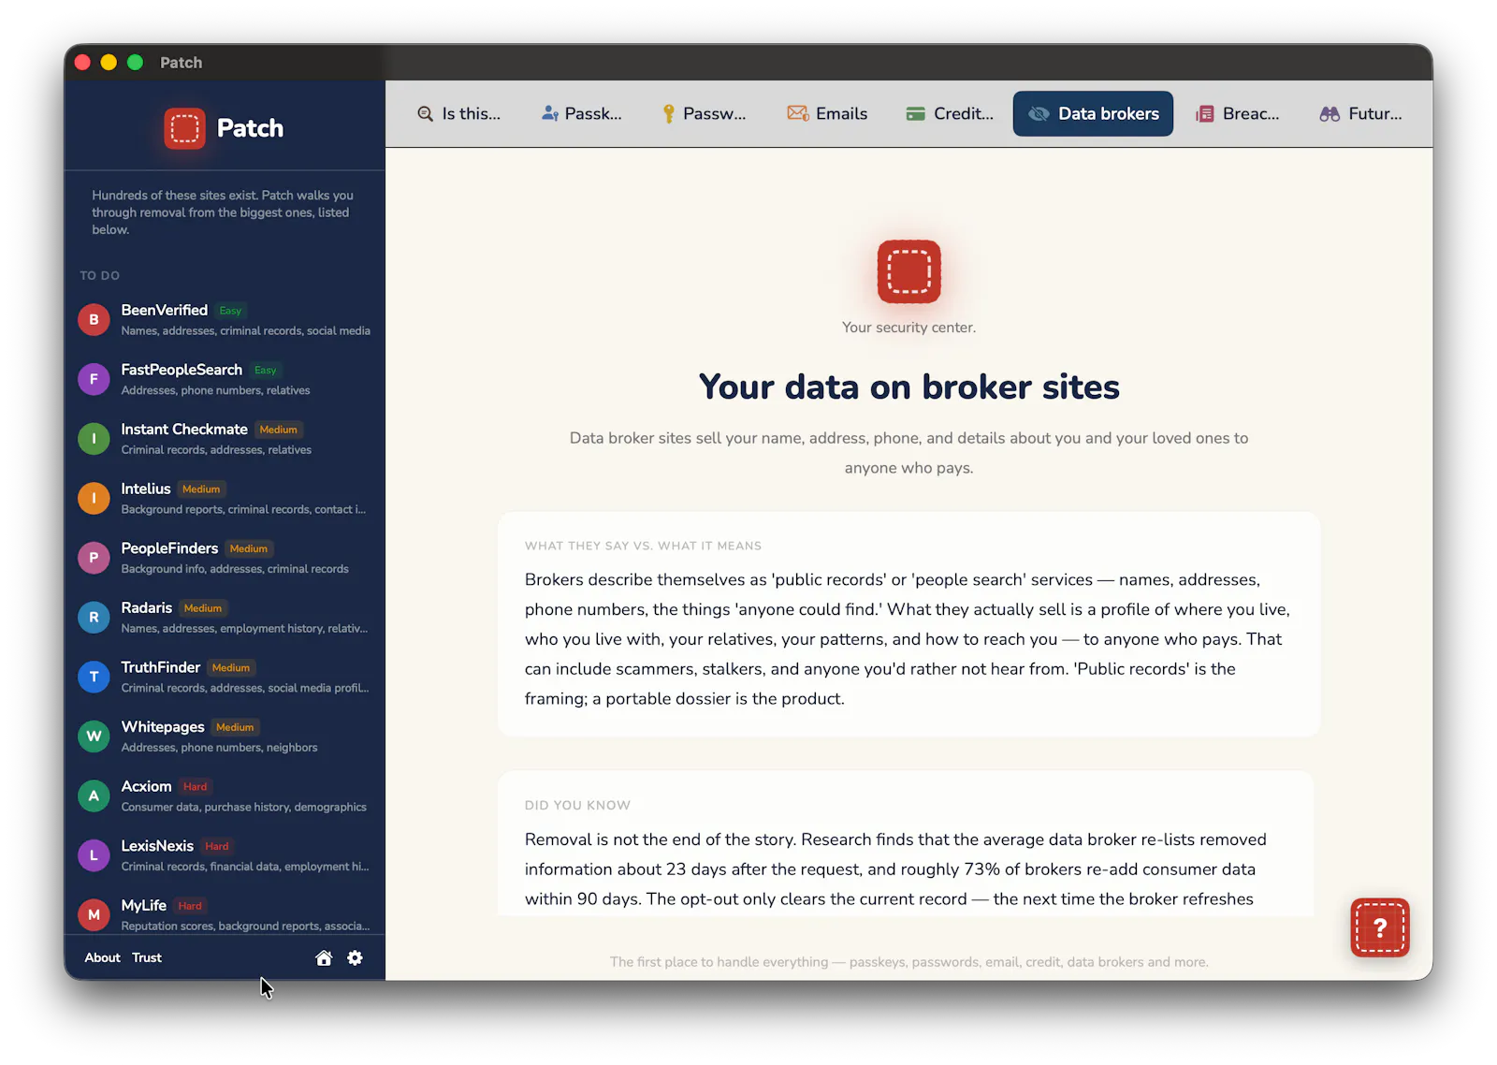
Task: Switch to the Passk... tab
Action: [x=582, y=113]
